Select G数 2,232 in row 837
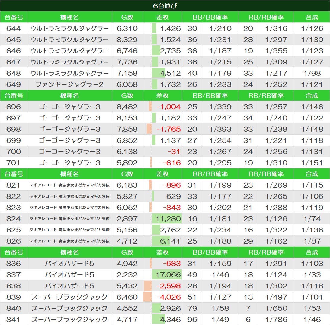Viewport: 330px width, 325px height. pyautogui.click(x=127, y=274)
